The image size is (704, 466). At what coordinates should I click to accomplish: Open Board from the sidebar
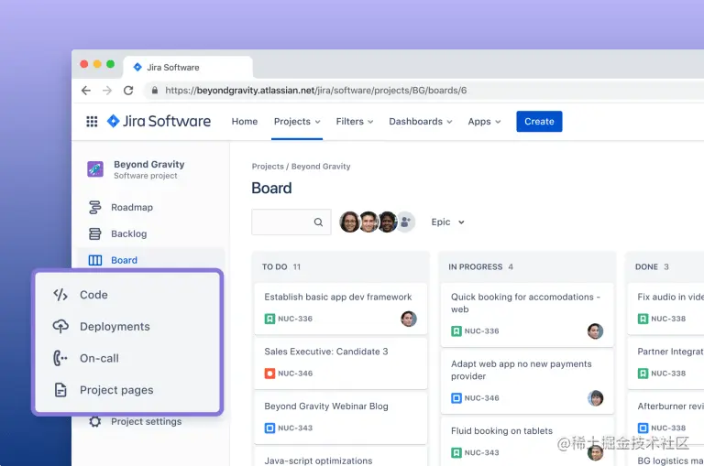pos(125,260)
